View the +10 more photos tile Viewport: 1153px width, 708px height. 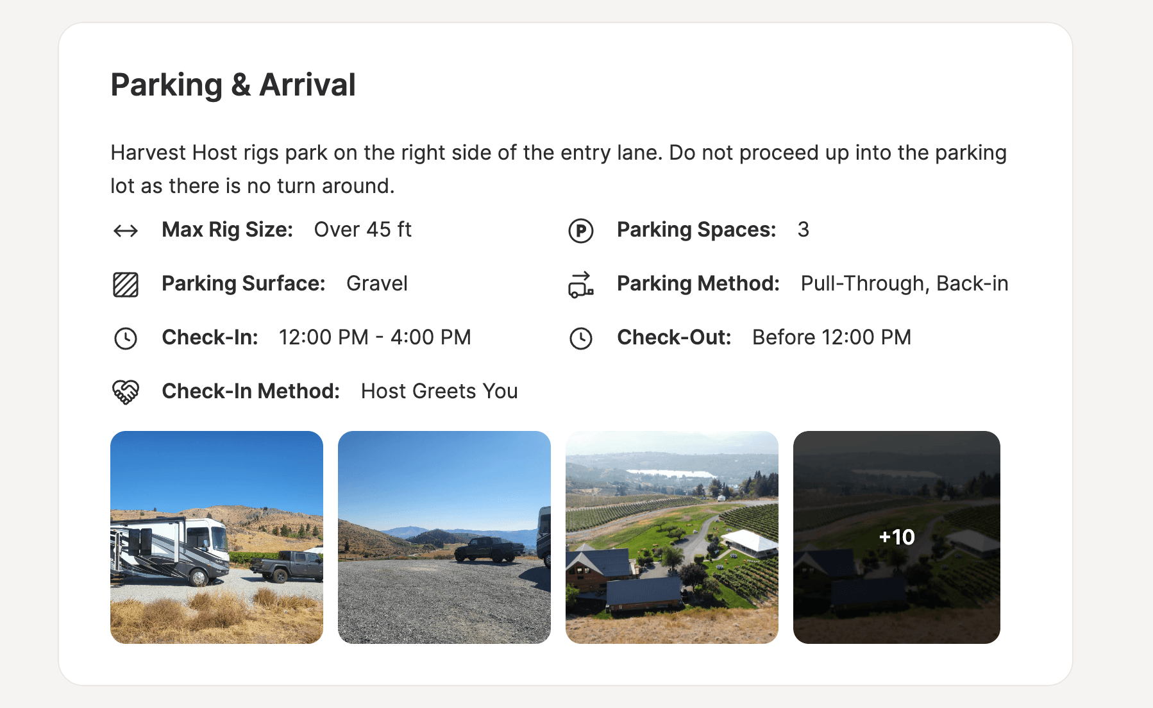click(x=896, y=537)
